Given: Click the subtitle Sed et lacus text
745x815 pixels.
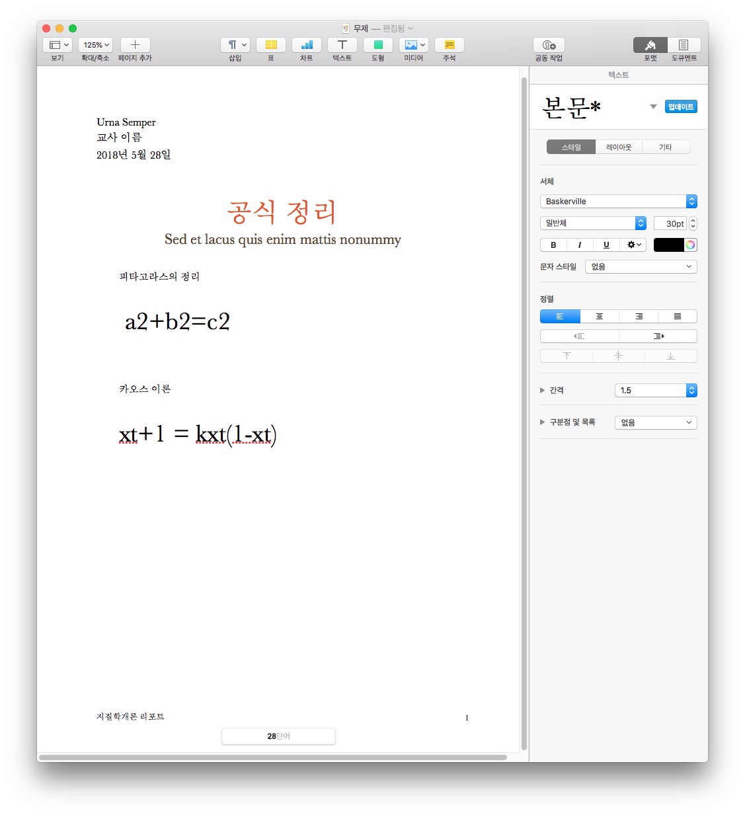Looking at the screenshot, I should [x=283, y=239].
